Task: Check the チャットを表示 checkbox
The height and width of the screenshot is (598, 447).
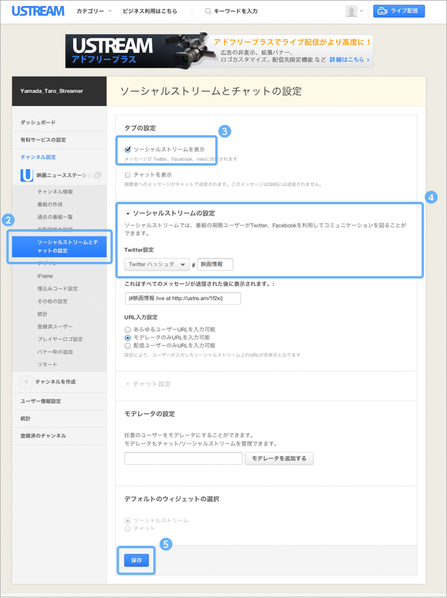Action: pos(128,175)
